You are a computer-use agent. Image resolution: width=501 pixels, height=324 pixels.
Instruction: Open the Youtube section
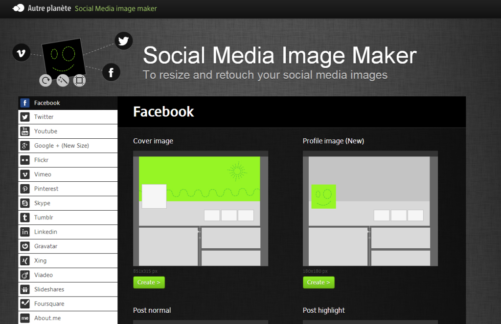tap(68, 131)
